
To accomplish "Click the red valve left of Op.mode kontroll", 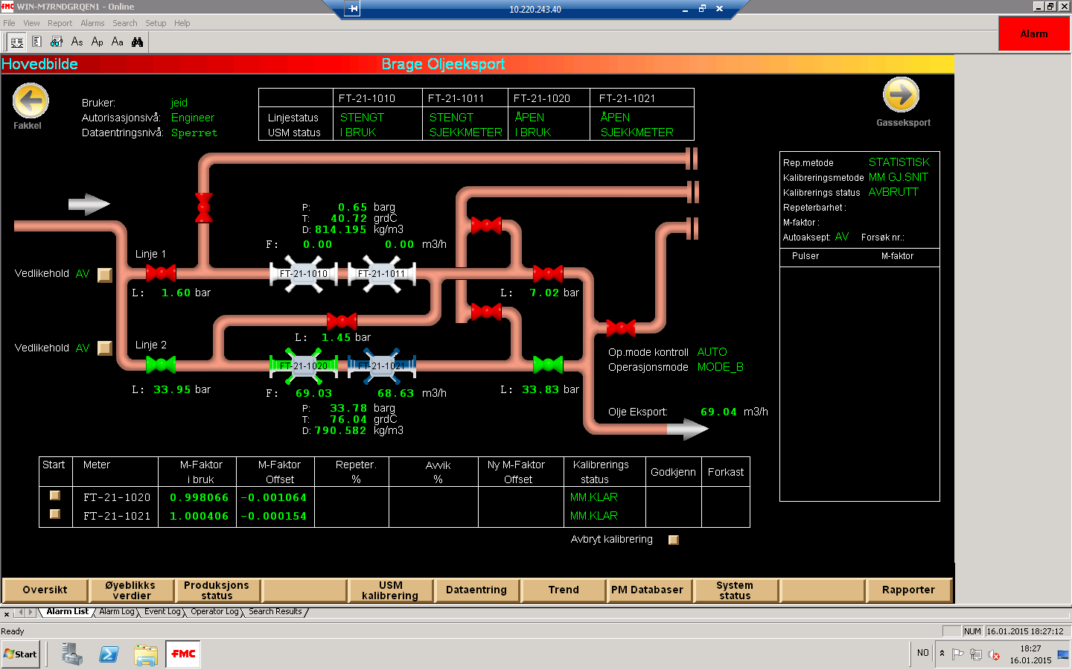I will coord(621,328).
